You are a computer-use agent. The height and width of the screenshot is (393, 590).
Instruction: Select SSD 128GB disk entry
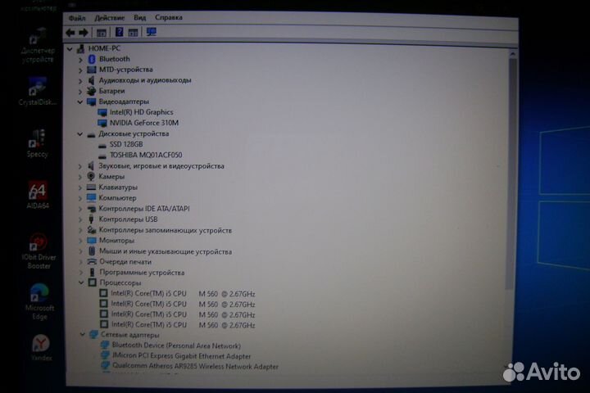tap(126, 144)
